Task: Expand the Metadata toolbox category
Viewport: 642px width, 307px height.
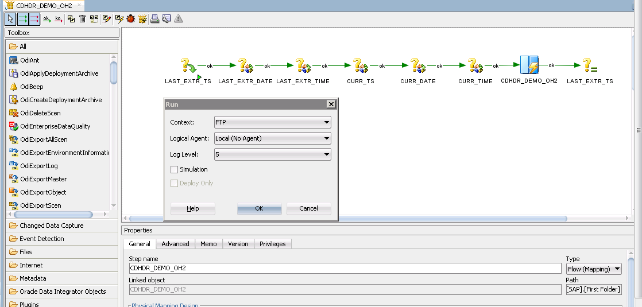Action: [x=62, y=278]
